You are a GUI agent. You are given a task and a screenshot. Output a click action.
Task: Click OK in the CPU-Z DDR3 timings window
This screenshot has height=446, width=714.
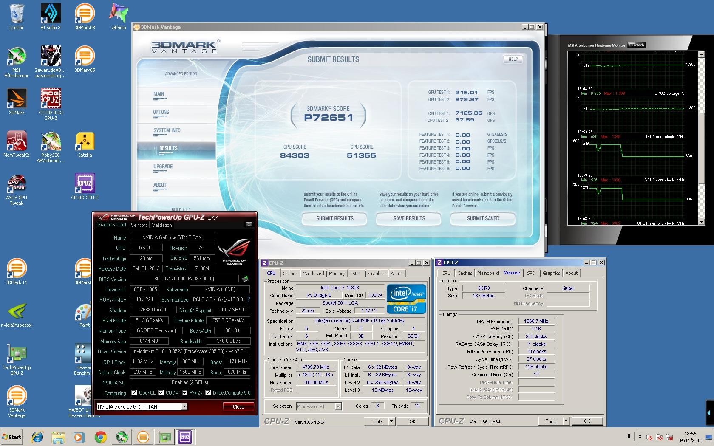(x=587, y=421)
